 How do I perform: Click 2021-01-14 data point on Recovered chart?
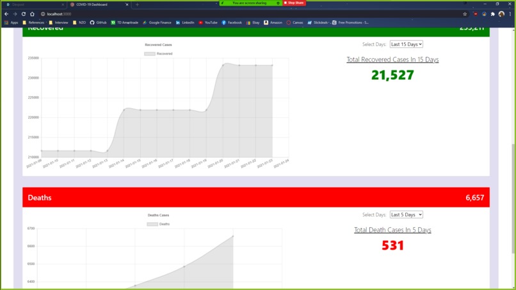pyautogui.click(x=124, y=110)
